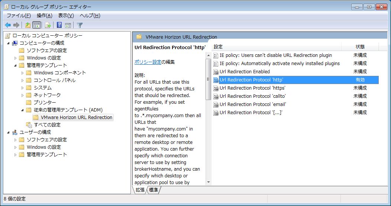Expand コントロール パネル node
Screen dimensions: 391x206
[22, 81]
